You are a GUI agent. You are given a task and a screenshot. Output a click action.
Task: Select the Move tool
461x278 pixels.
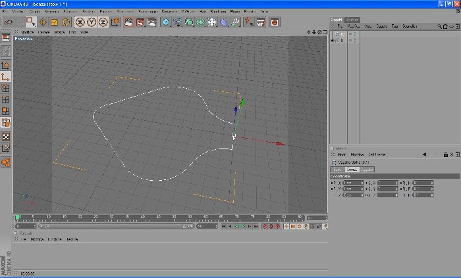[43, 22]
